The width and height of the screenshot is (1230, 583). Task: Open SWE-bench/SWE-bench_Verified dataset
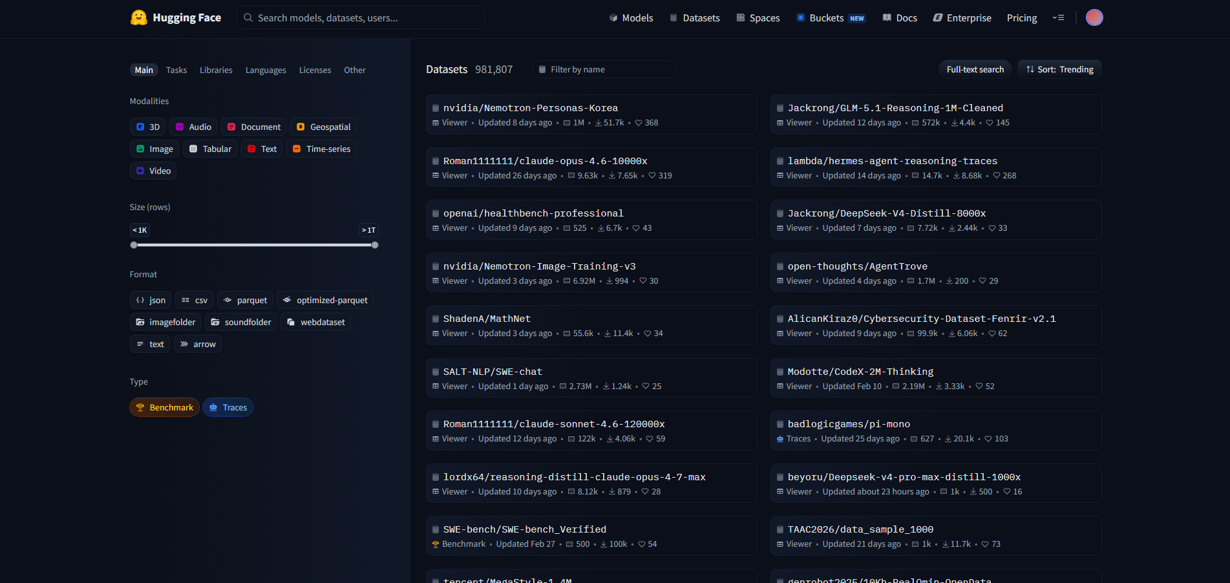pyautogui.click(x=591, y=536)
